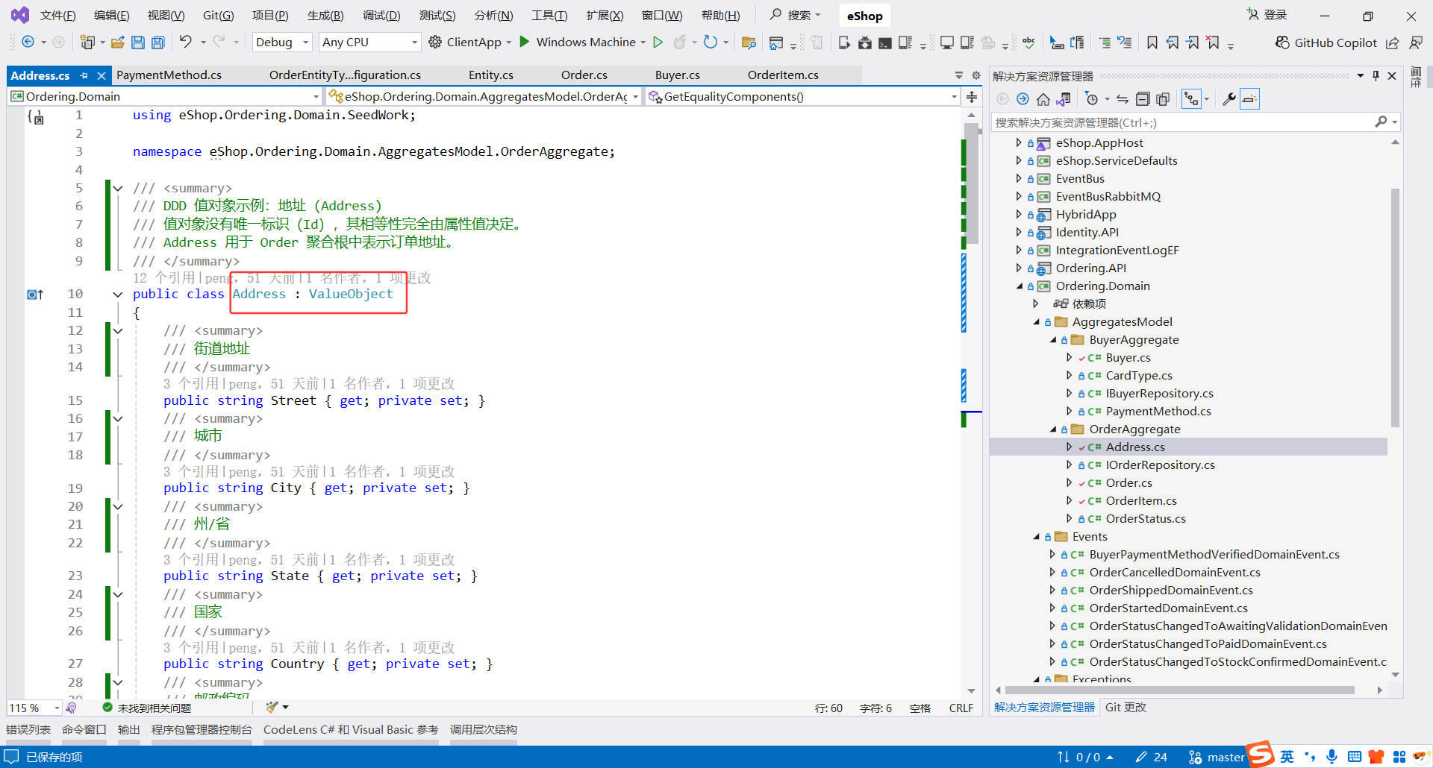Click the 登录 sign-in button

[1267, 15]
